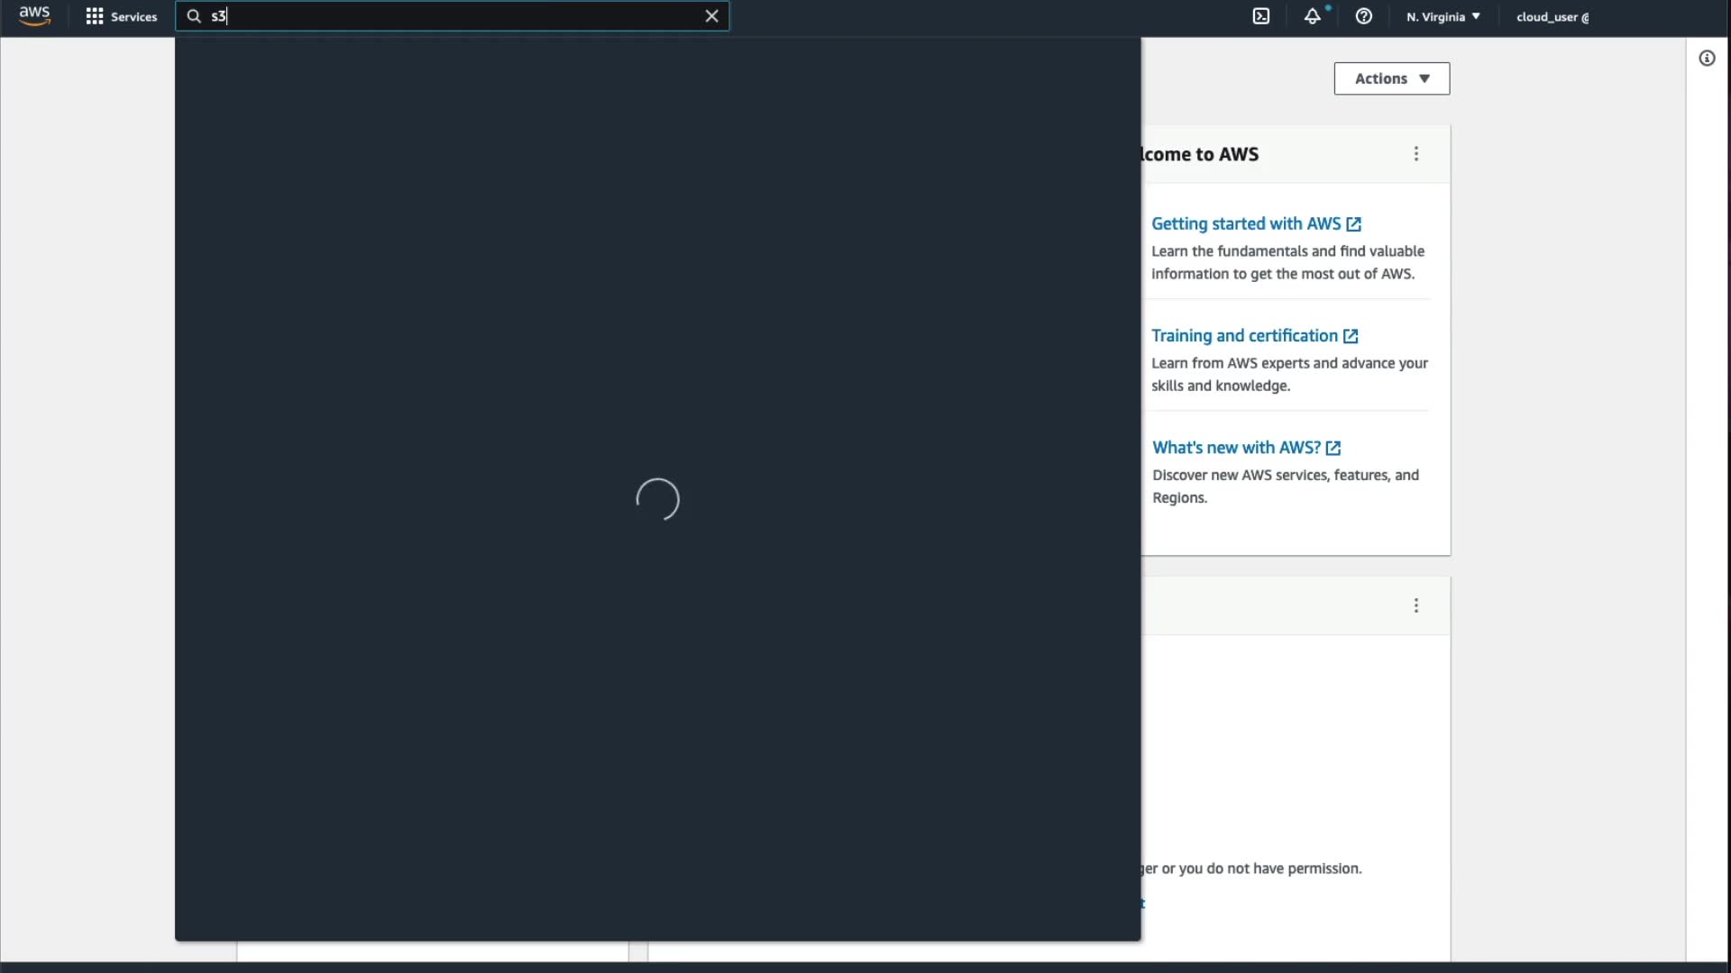Open the Training and certification link

click(x=1244, y=335)
